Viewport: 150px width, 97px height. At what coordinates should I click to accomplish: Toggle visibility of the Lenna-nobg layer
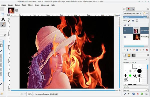(x=125, y=30)
